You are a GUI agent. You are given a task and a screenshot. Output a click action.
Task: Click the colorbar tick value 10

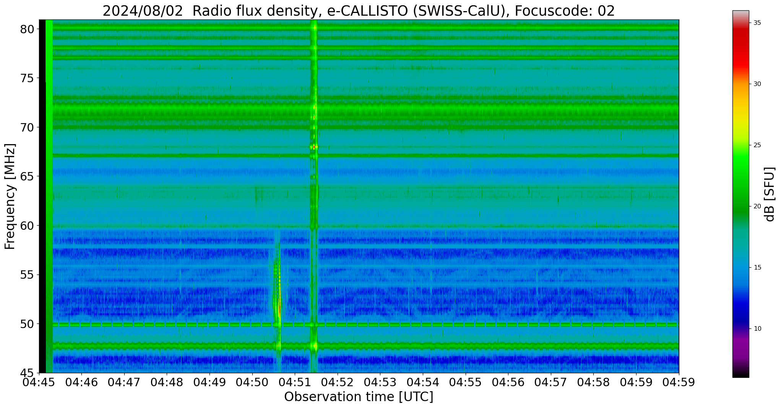coord(757,329)
